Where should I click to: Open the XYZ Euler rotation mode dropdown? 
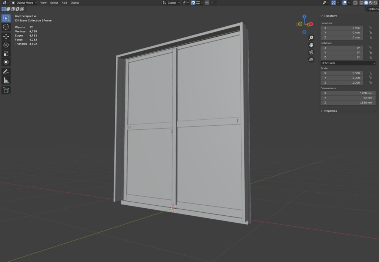point(348,63)
